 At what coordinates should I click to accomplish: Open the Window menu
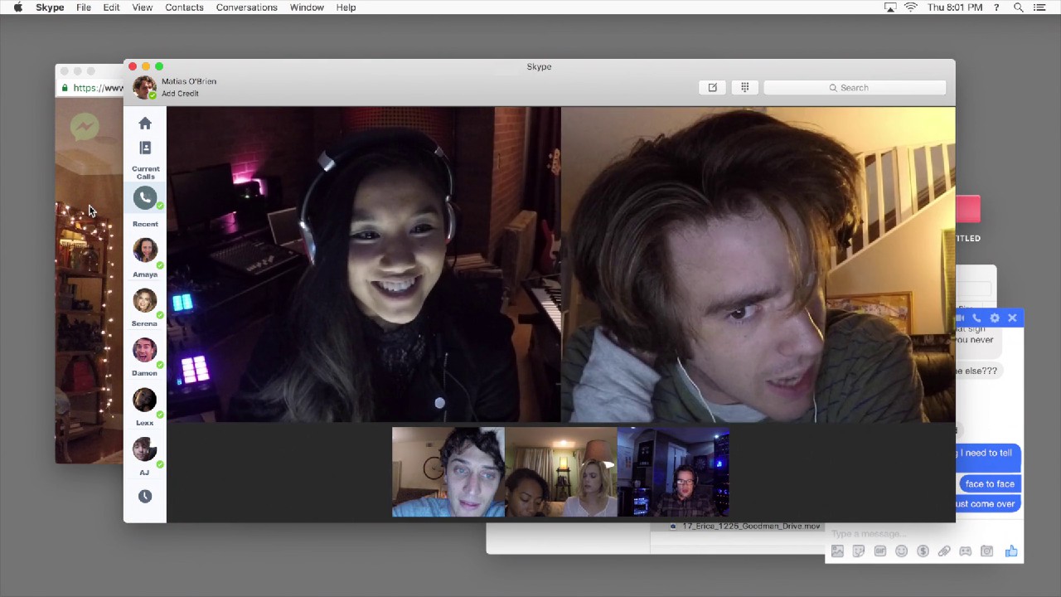(x=307, y=7)
